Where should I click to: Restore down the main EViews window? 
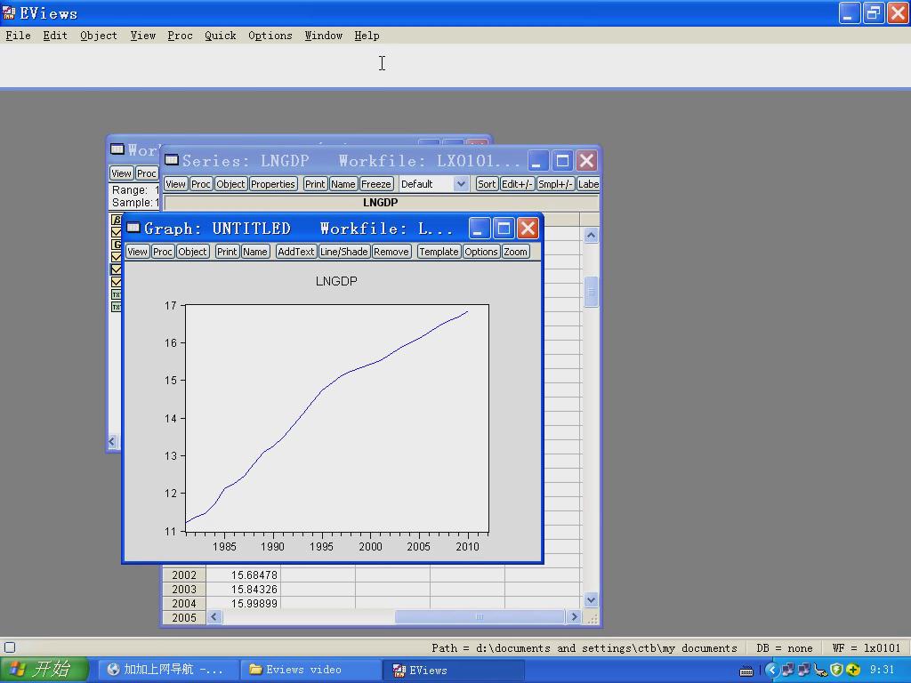pyautogui.click(x=874, y=12)
